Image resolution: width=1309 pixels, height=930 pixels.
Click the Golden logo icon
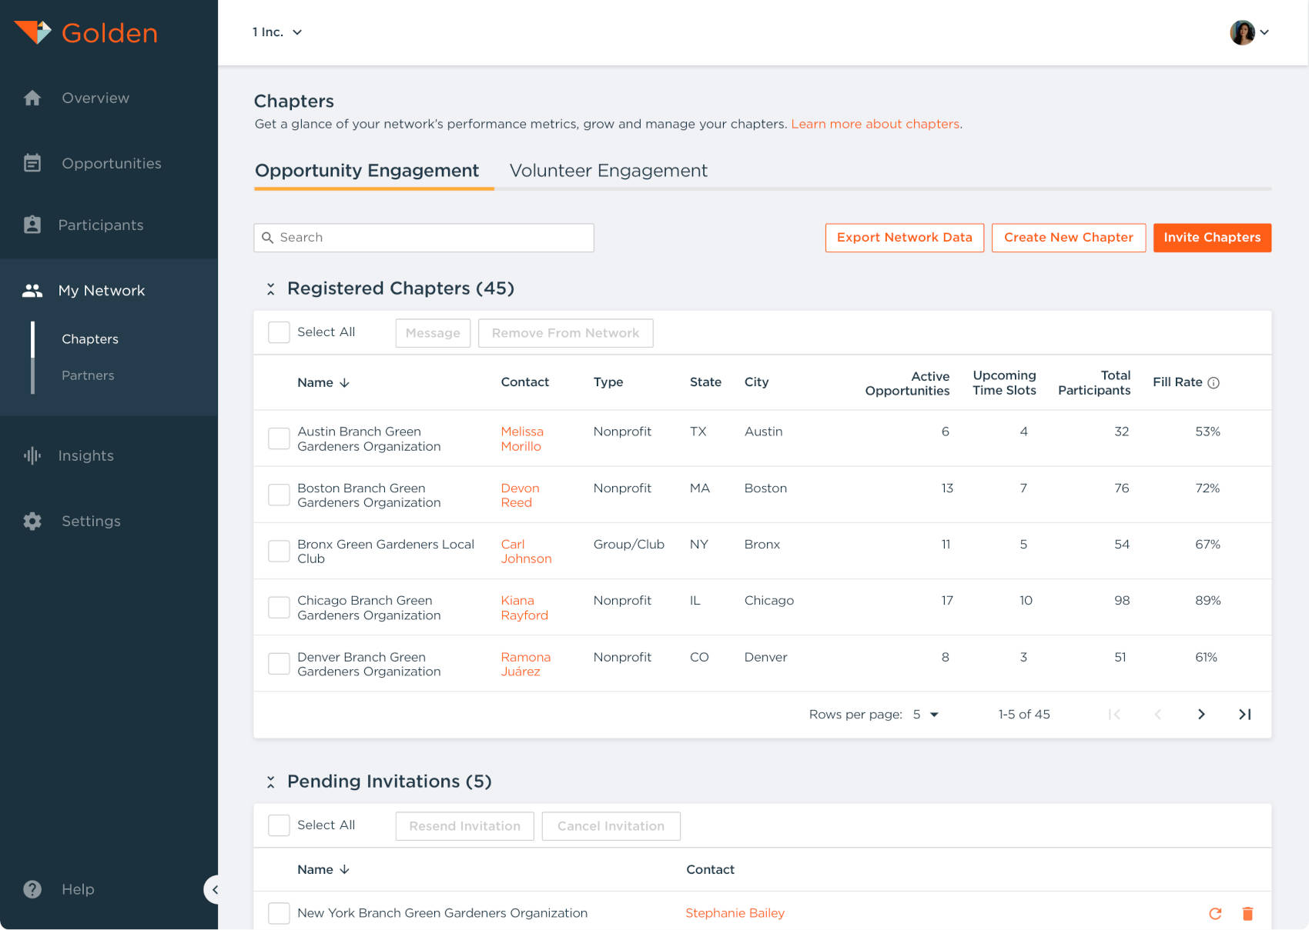32,32
